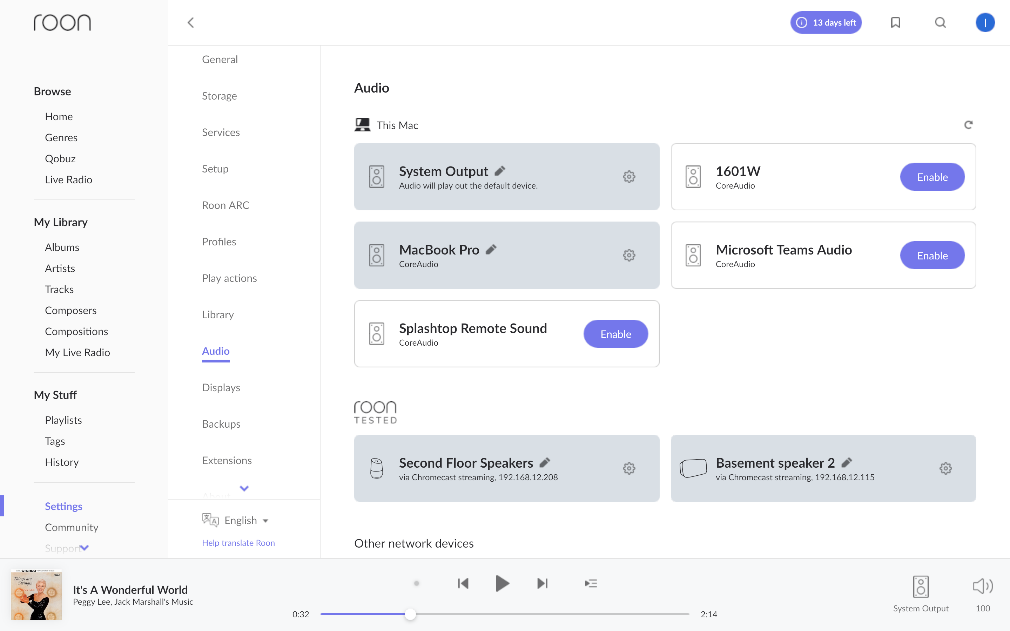Click the Roon logo in sidebar
The width and height of the screenshot is (1010, 631).
point(62,22)
